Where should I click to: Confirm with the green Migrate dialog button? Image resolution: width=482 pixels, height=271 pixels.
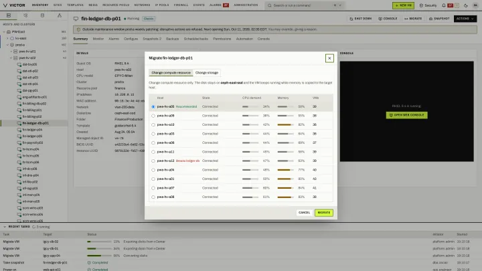coord(324,213)
